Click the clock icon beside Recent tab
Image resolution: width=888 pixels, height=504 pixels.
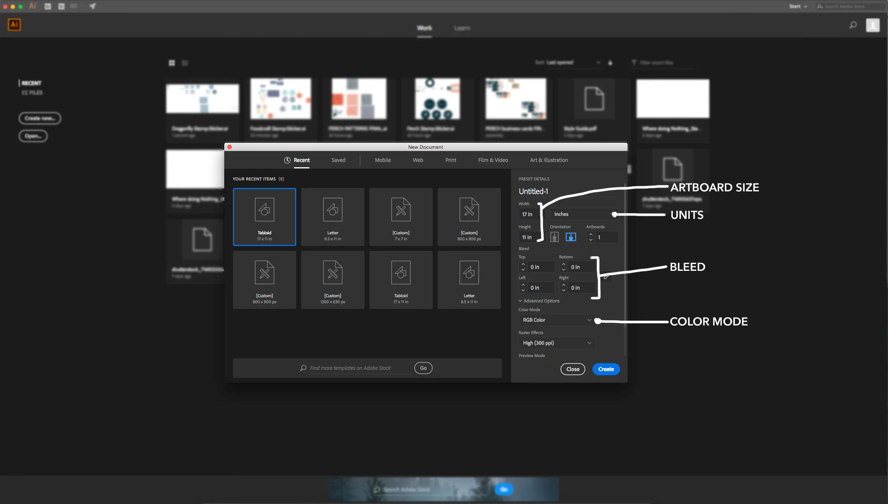tap(287, 160)
